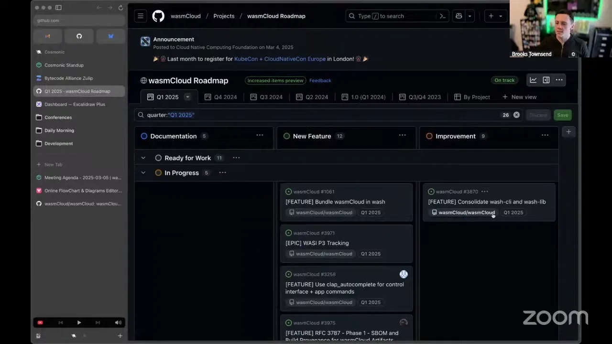Open card Bundle wasmCloud in wash
The width and height of the screenshot is (612, 344).
pyautogui.click(x=335, y=202)
